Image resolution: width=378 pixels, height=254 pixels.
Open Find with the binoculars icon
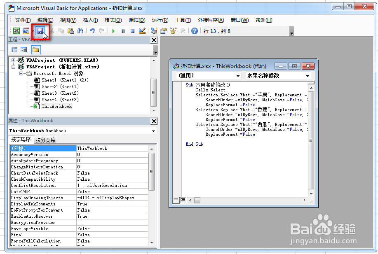tap(80, 31)
